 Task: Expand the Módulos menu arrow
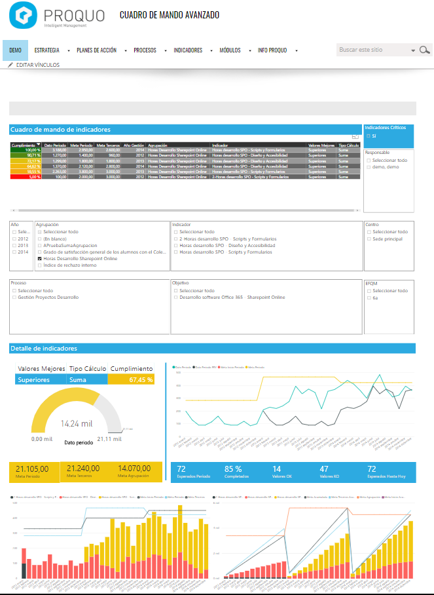[x=250, y=50]
